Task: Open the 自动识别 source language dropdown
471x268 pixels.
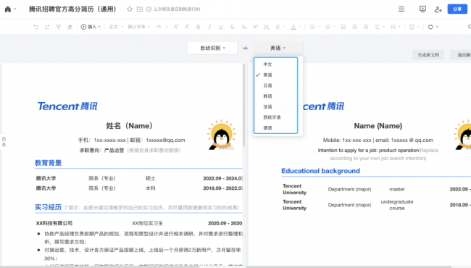Action: coord(212,48)
